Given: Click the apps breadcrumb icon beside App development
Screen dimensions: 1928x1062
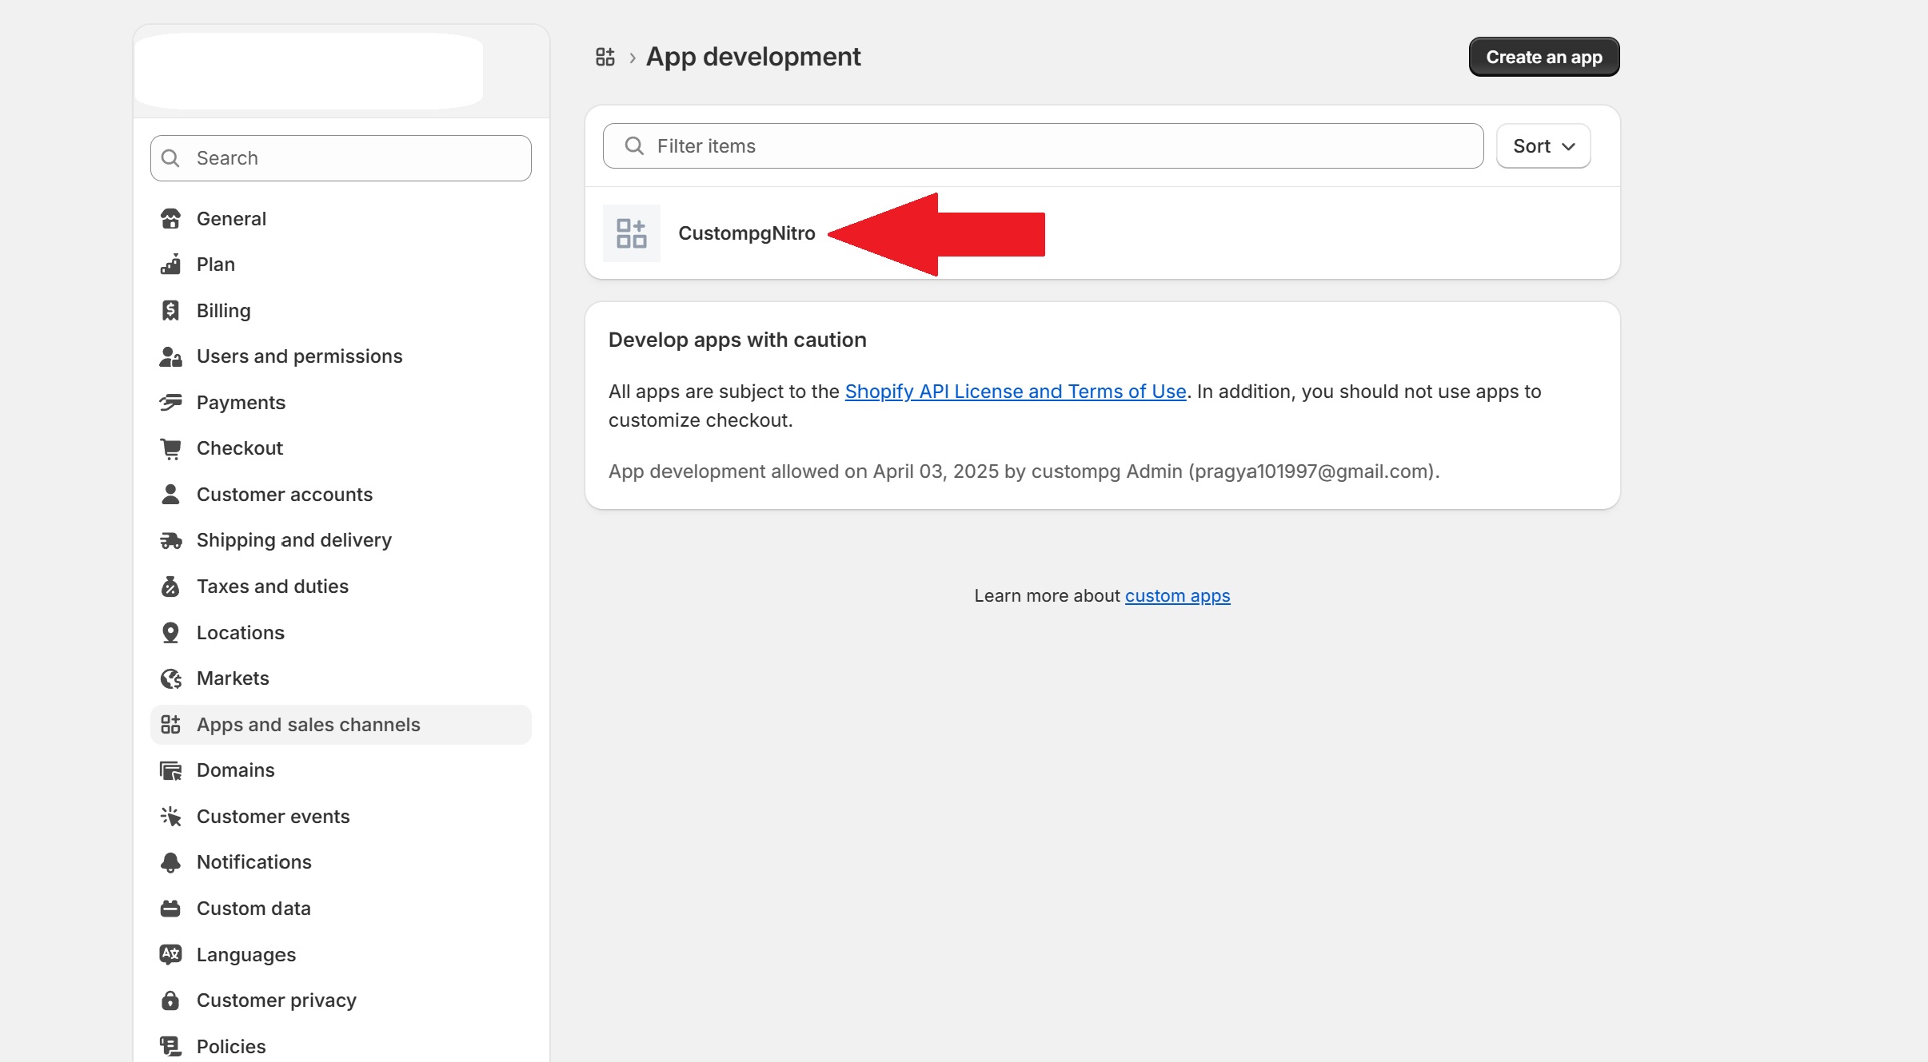Looking at the screenshot, I should click(605, 57).
